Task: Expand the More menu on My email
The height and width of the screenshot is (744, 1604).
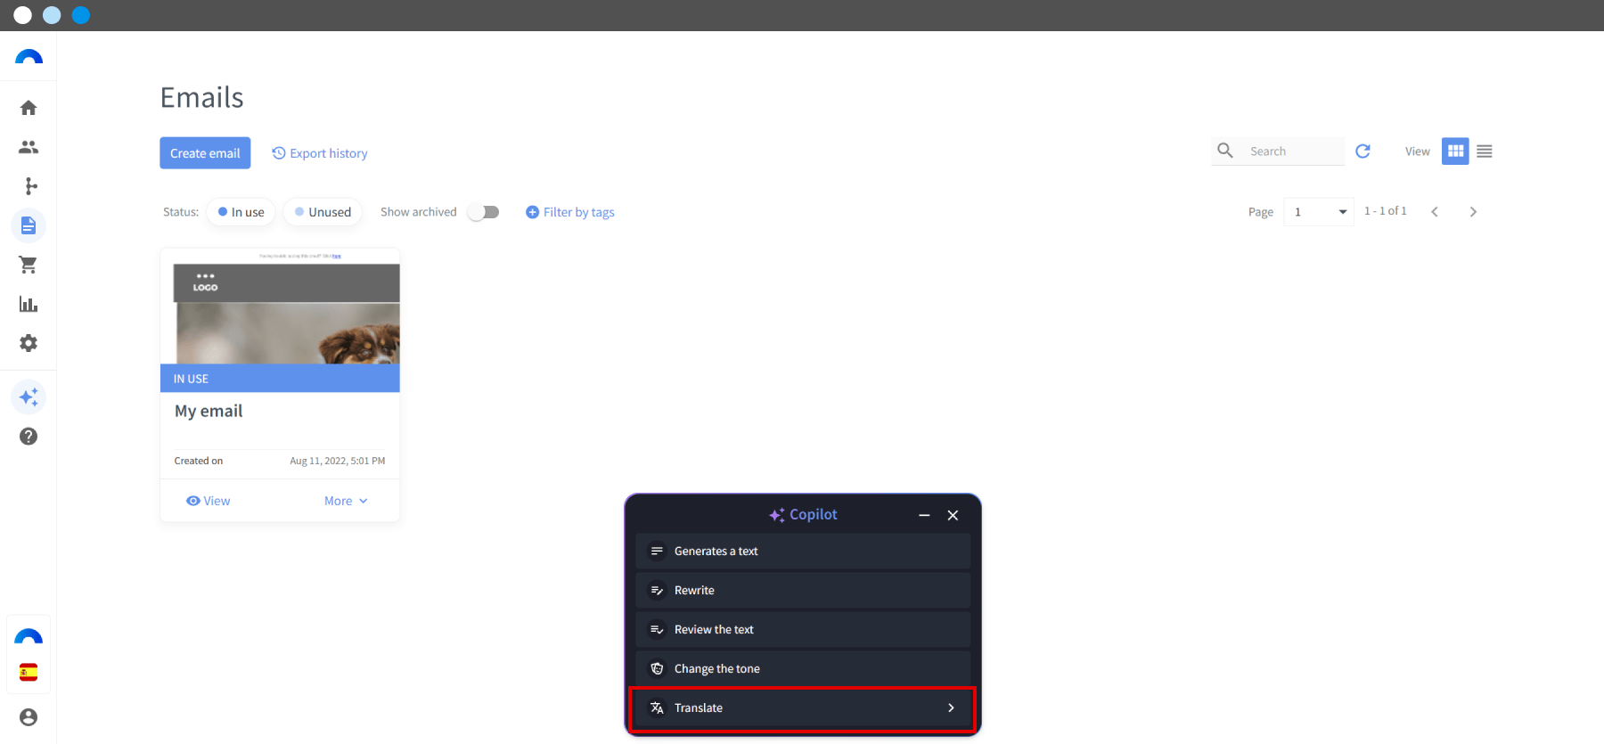Action: pyautogui.click(x=346, y=501)
